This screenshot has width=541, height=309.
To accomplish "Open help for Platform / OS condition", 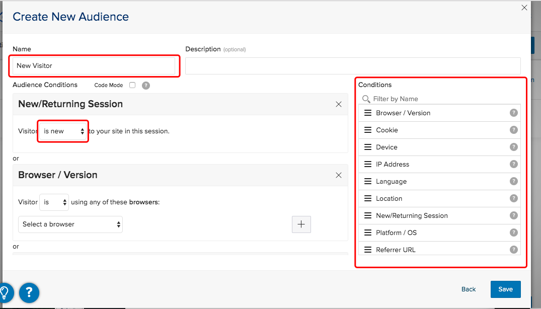I will [514, 233].
